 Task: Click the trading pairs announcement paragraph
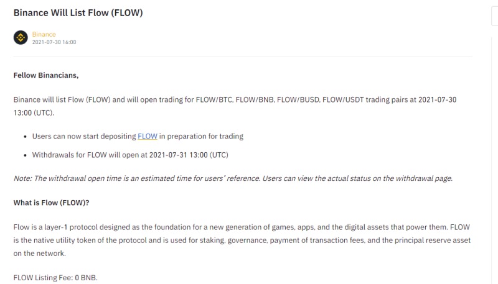235,106
